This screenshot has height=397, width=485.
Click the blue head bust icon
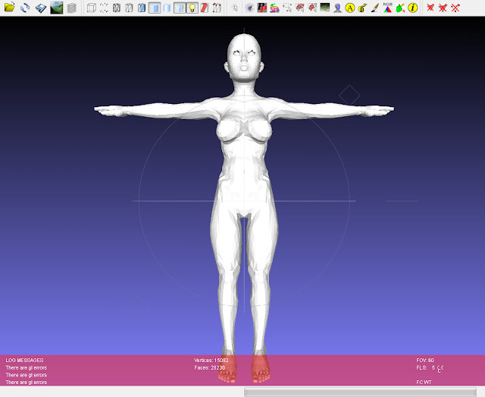tap(337, 8)
